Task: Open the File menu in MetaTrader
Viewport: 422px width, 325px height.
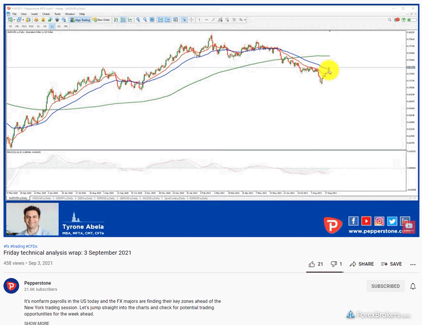Action: 14,14
